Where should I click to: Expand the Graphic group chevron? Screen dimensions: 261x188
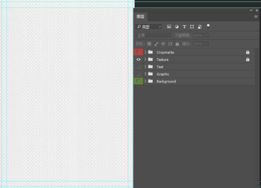pos(145,74)
